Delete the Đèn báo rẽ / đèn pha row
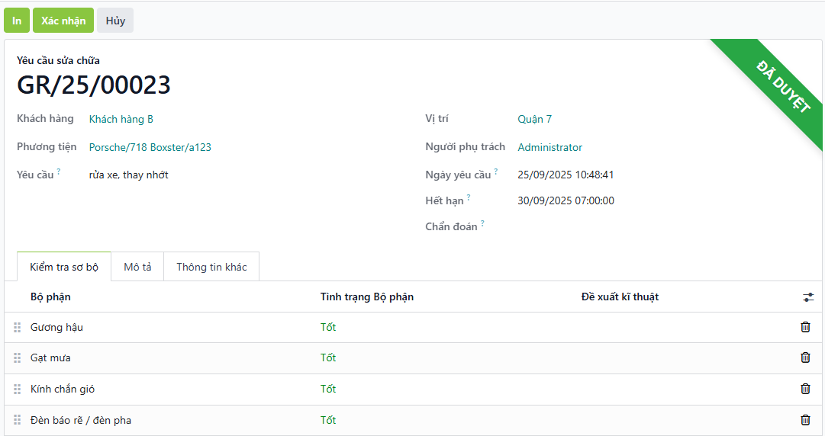 pyautogui.click(x=805, y=420)
